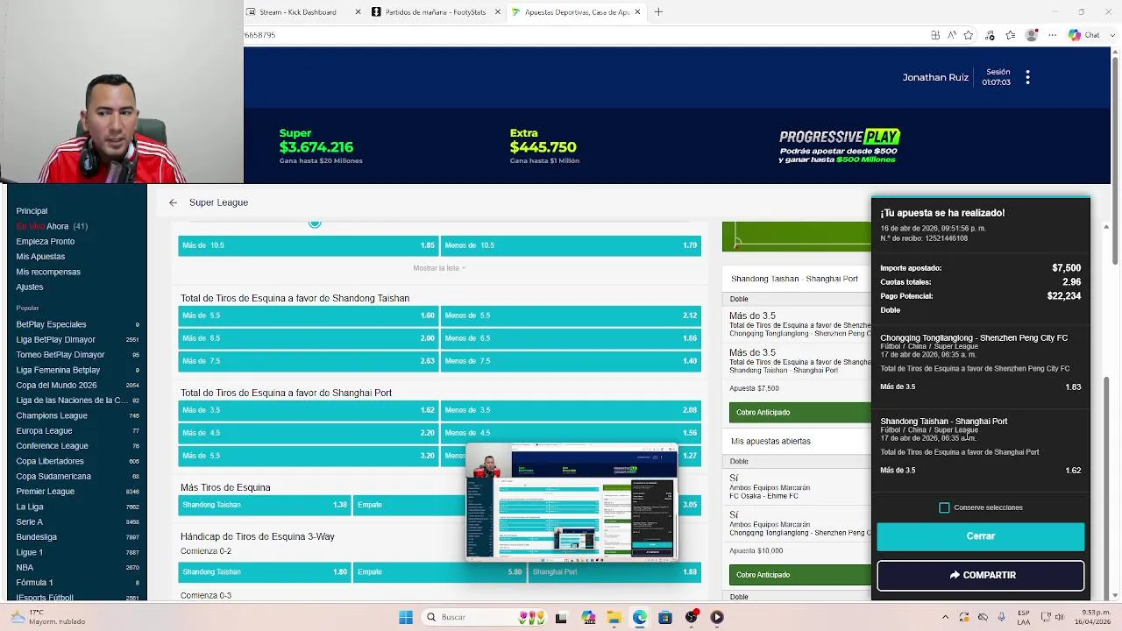Click Cobro Anticipado under Apuesta $10,000
The width and height of the screenshot is (1122, 631).
click(x=799, y=575)
